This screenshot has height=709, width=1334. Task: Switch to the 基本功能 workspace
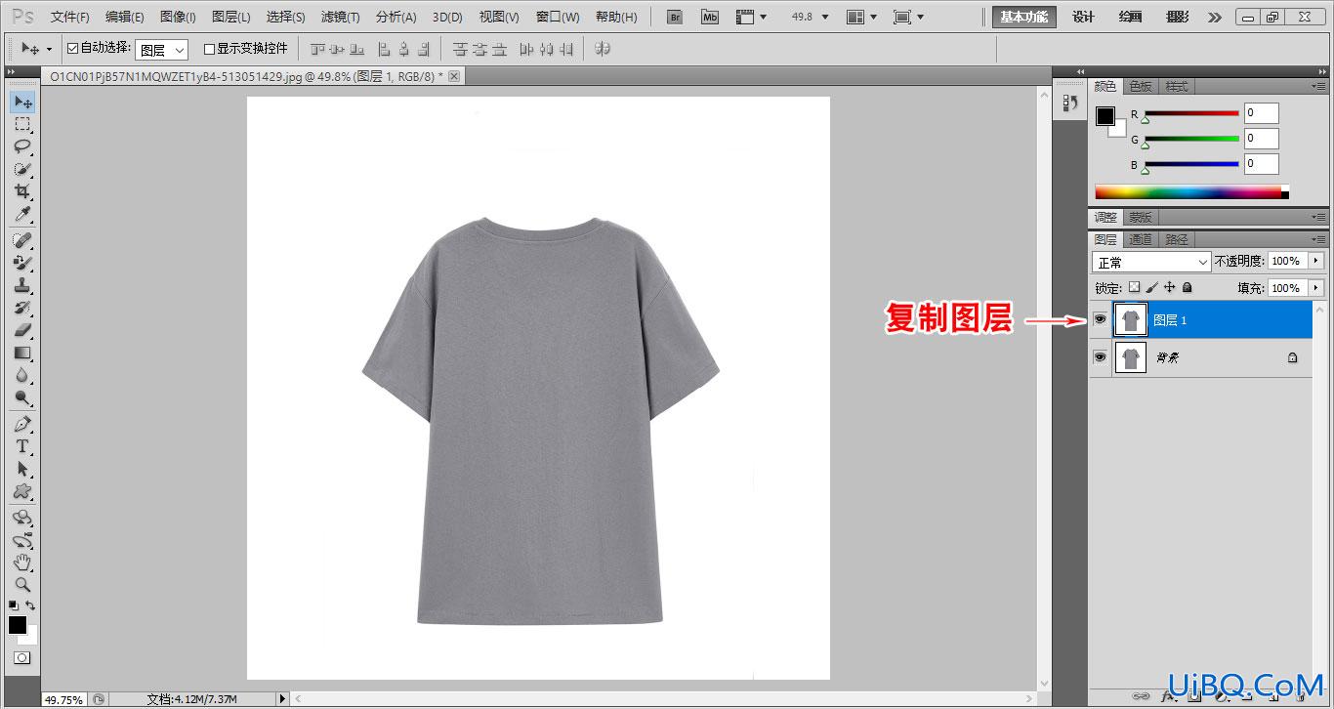tap(1024, 17)
